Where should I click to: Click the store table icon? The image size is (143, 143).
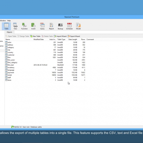click(x=6, y=80)
